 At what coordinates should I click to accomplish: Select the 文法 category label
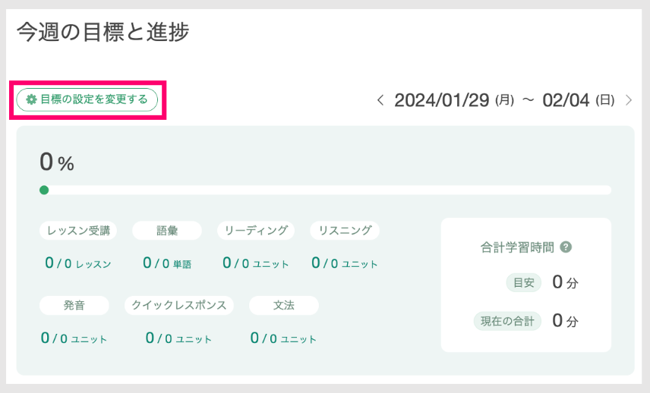coord(283,305)
